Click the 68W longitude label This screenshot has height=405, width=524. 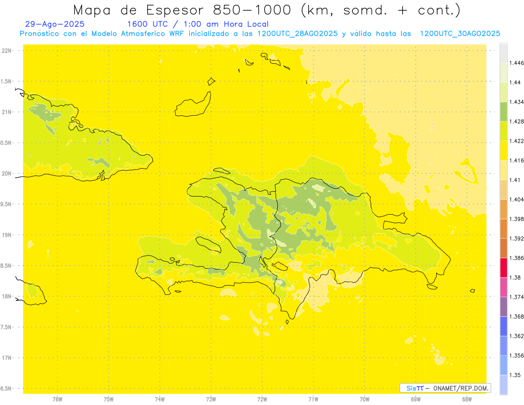[467, 399]
